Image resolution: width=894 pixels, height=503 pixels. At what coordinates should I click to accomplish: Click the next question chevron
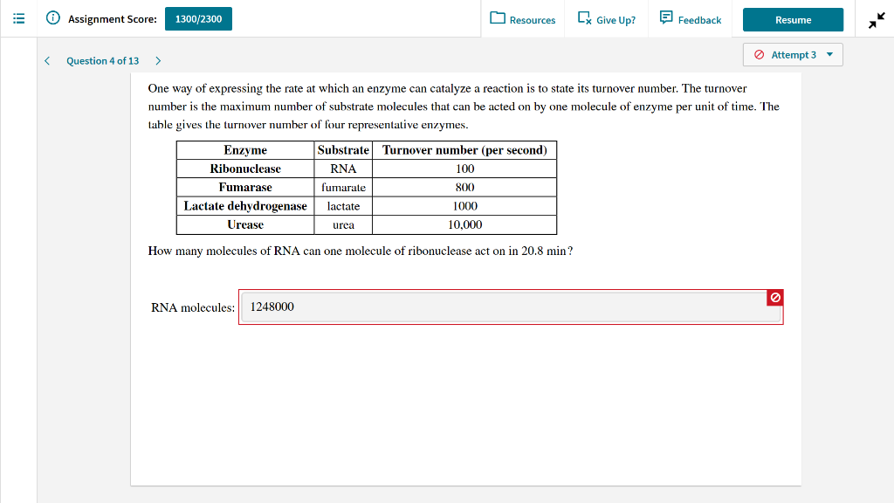[157, 60]
